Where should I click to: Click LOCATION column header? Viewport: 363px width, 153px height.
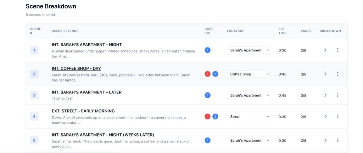(235, 31)
